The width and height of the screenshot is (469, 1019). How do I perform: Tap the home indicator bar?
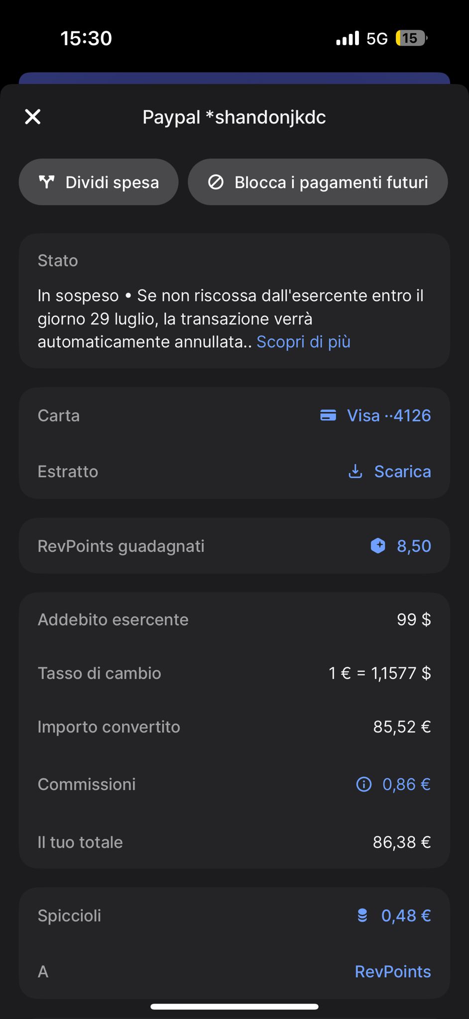[x=234, y=1007]
